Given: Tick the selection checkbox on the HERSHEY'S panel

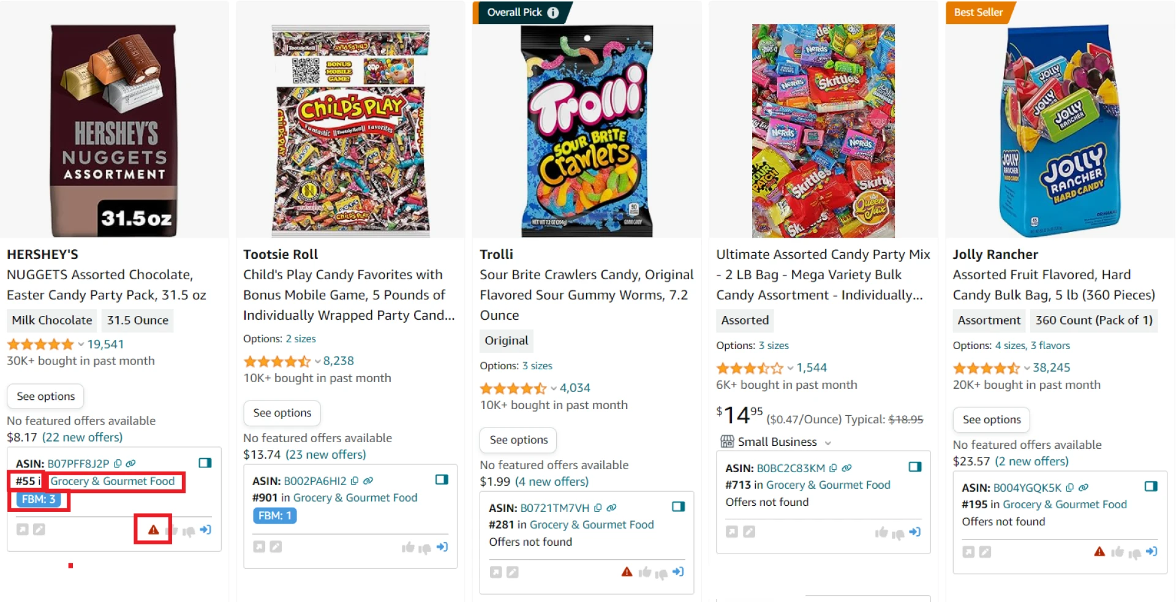Looking at the screenshot, I should coord(206,464).
